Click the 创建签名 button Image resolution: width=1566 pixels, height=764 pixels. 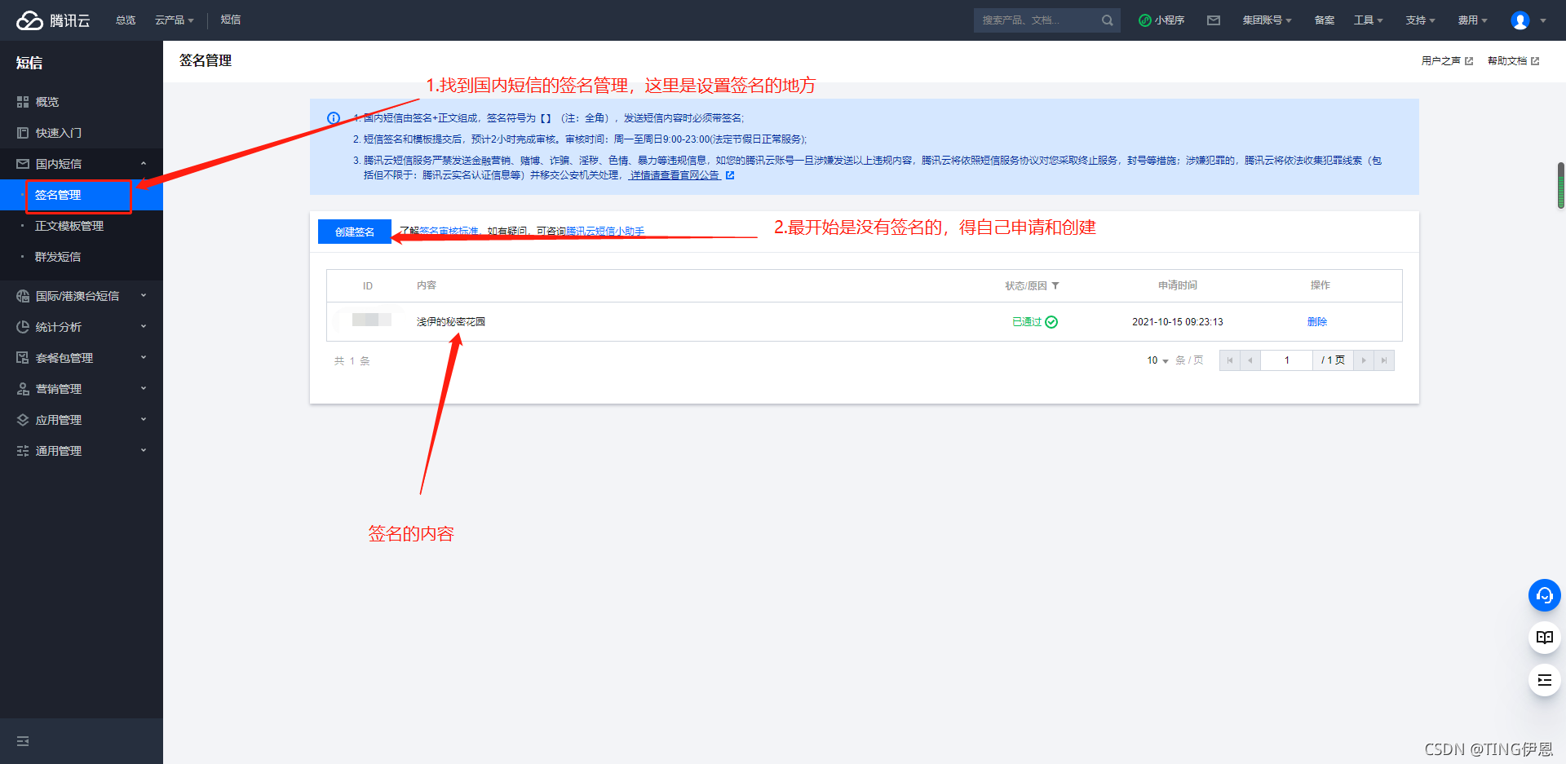tap(355, 232)
